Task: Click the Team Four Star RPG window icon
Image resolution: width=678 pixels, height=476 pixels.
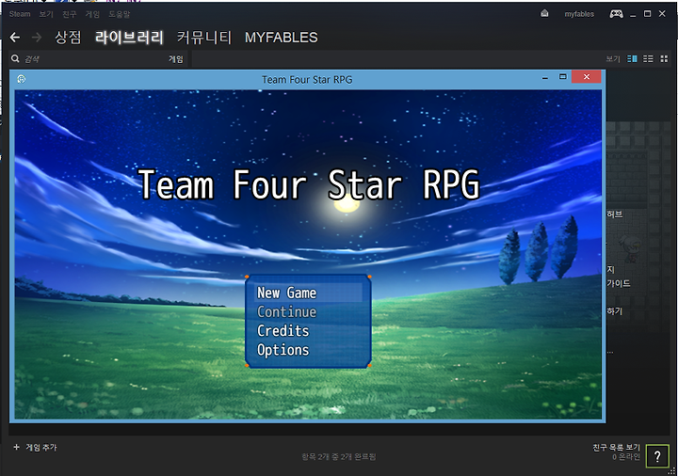Action: tap(21, 79)
